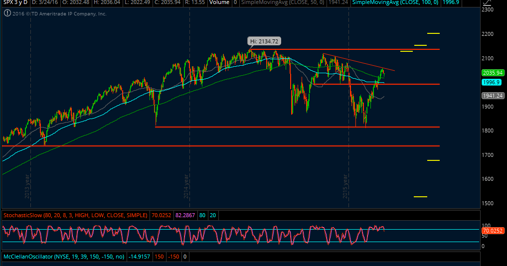
Task: Click the 2100 price axis label
Action: (488, 58)
